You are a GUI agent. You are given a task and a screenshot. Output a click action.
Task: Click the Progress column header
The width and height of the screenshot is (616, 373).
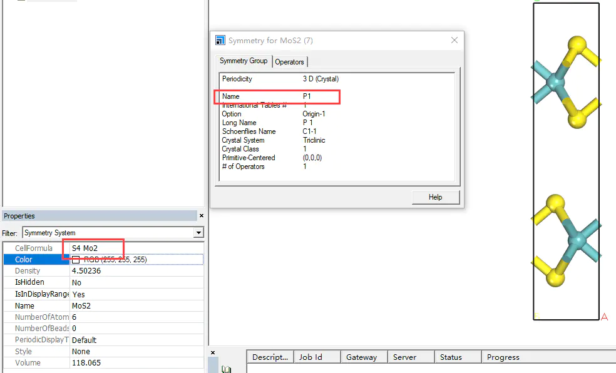point(549,357)
